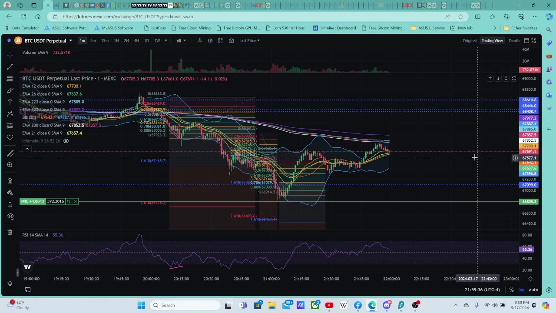Click the plus button on the price axis

(x=515, y=158)
